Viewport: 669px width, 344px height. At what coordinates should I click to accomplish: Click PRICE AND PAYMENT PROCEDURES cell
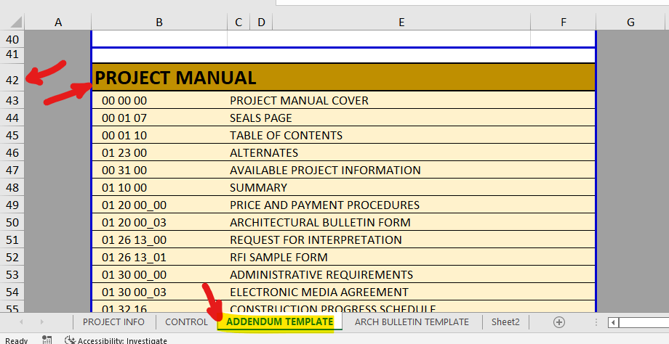412,205
